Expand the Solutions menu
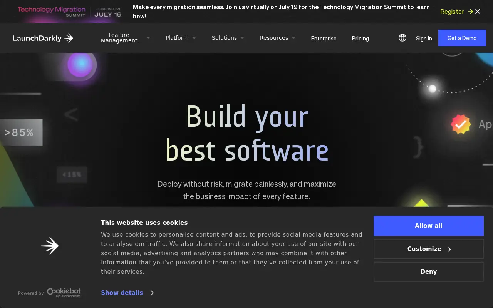Screen dimensions: 493x308 pyautogui.click(x=228, y=38)
